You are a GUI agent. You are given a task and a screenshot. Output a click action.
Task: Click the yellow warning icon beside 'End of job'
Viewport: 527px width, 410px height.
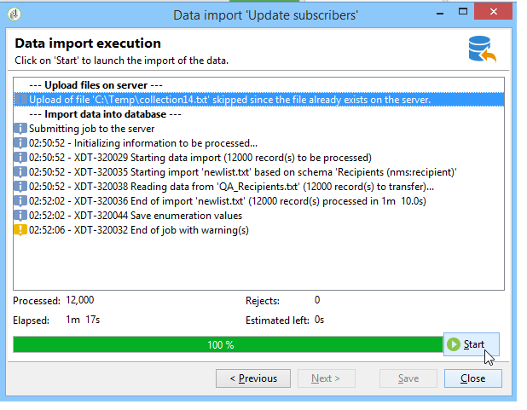coord(20,229)
